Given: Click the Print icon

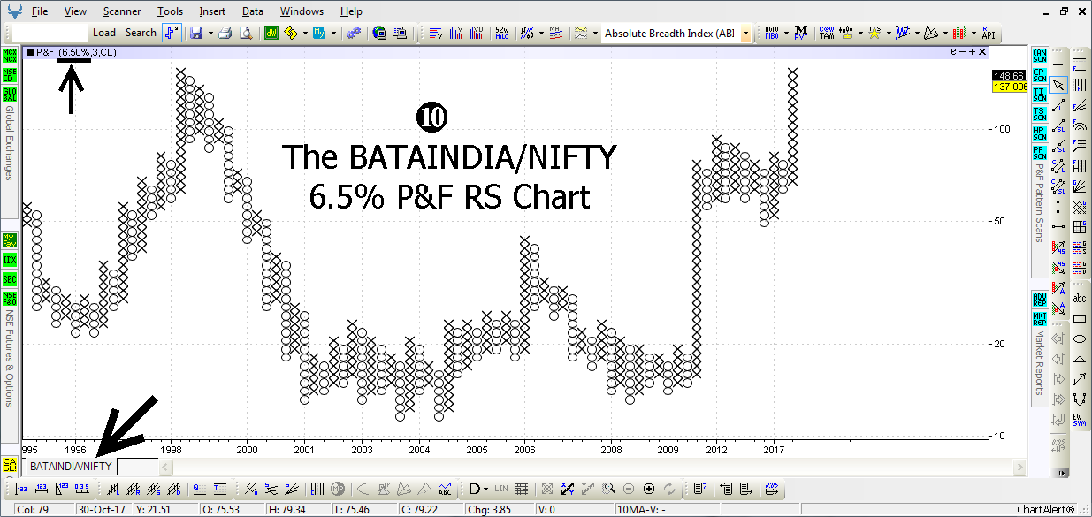Looking at the screenshot, I should coord(225,33).
